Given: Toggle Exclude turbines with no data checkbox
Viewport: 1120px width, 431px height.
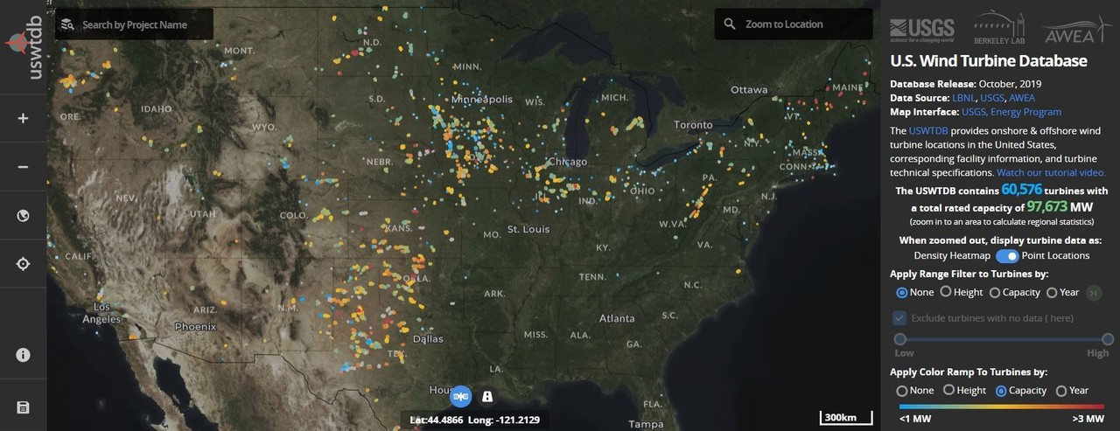Looking at the screenshot, I should [x=899, y=318].
